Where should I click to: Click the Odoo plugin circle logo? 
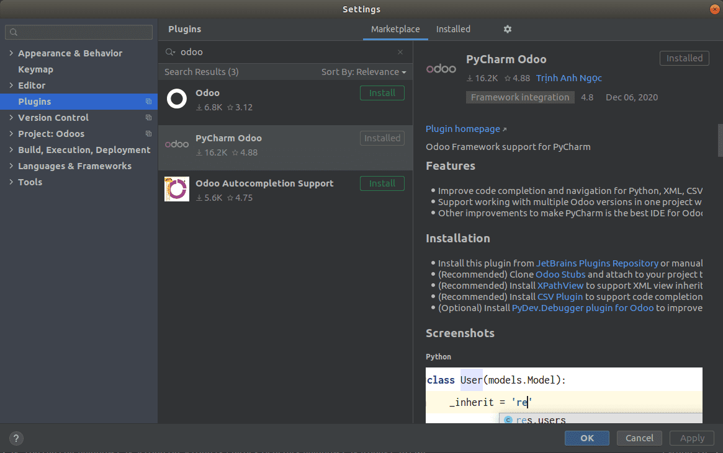177,99
